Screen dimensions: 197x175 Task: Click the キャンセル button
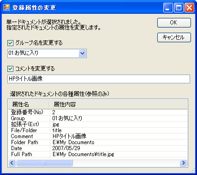tap(174, 37)
